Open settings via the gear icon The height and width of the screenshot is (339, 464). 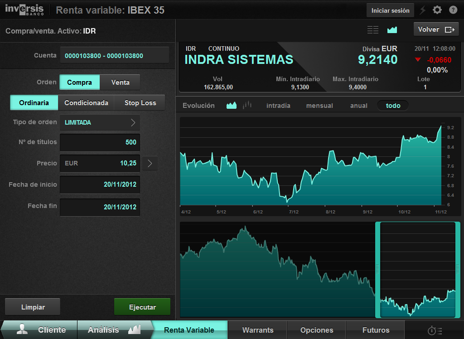pyautogui.click(x=437, y=10)
